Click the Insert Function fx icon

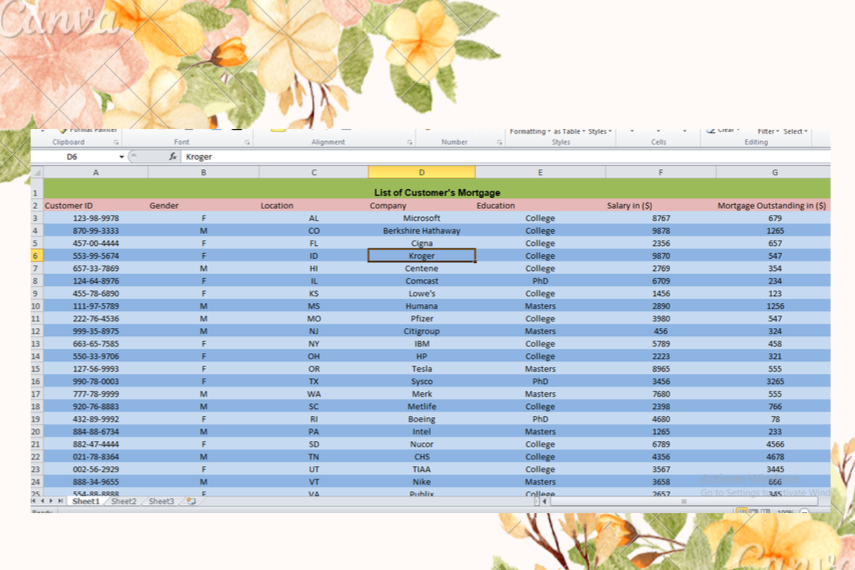173,156
